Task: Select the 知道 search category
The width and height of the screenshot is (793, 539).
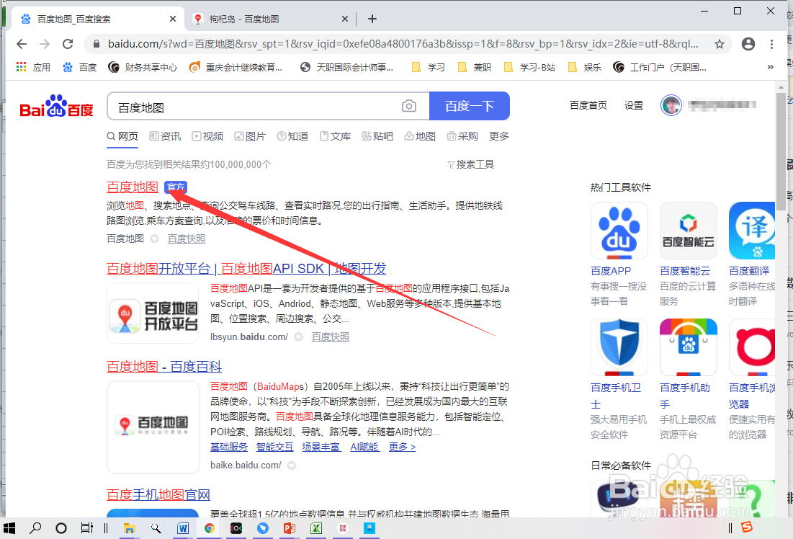Action: coord(292,135)
